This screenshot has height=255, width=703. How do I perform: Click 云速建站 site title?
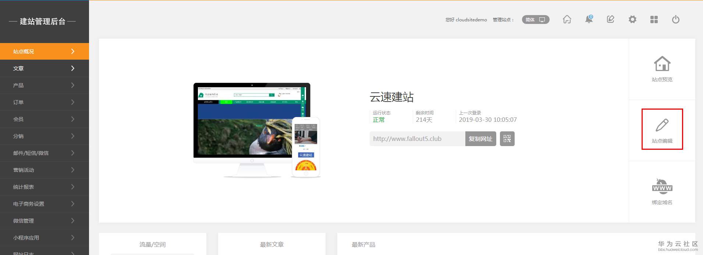(x=392, y=97)
